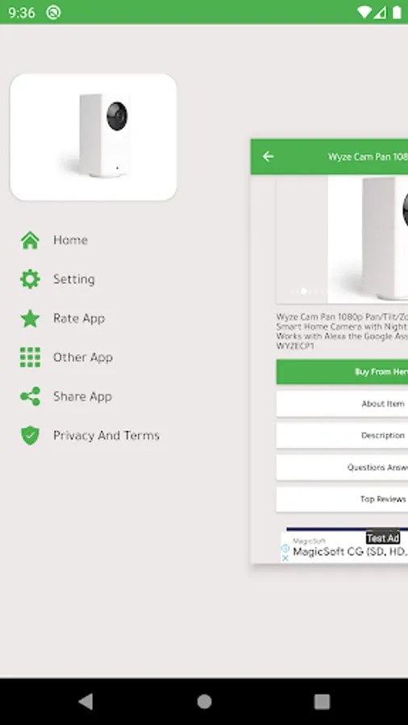408x725 pixels.
Task: Open the About Item button
Action: coord(343,404)
